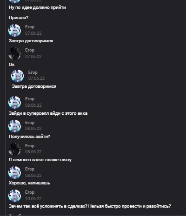Click the message 'Пришло?'

(19, 18)
